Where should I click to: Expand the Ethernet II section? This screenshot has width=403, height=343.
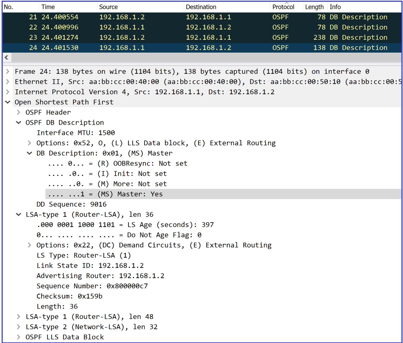8,81
